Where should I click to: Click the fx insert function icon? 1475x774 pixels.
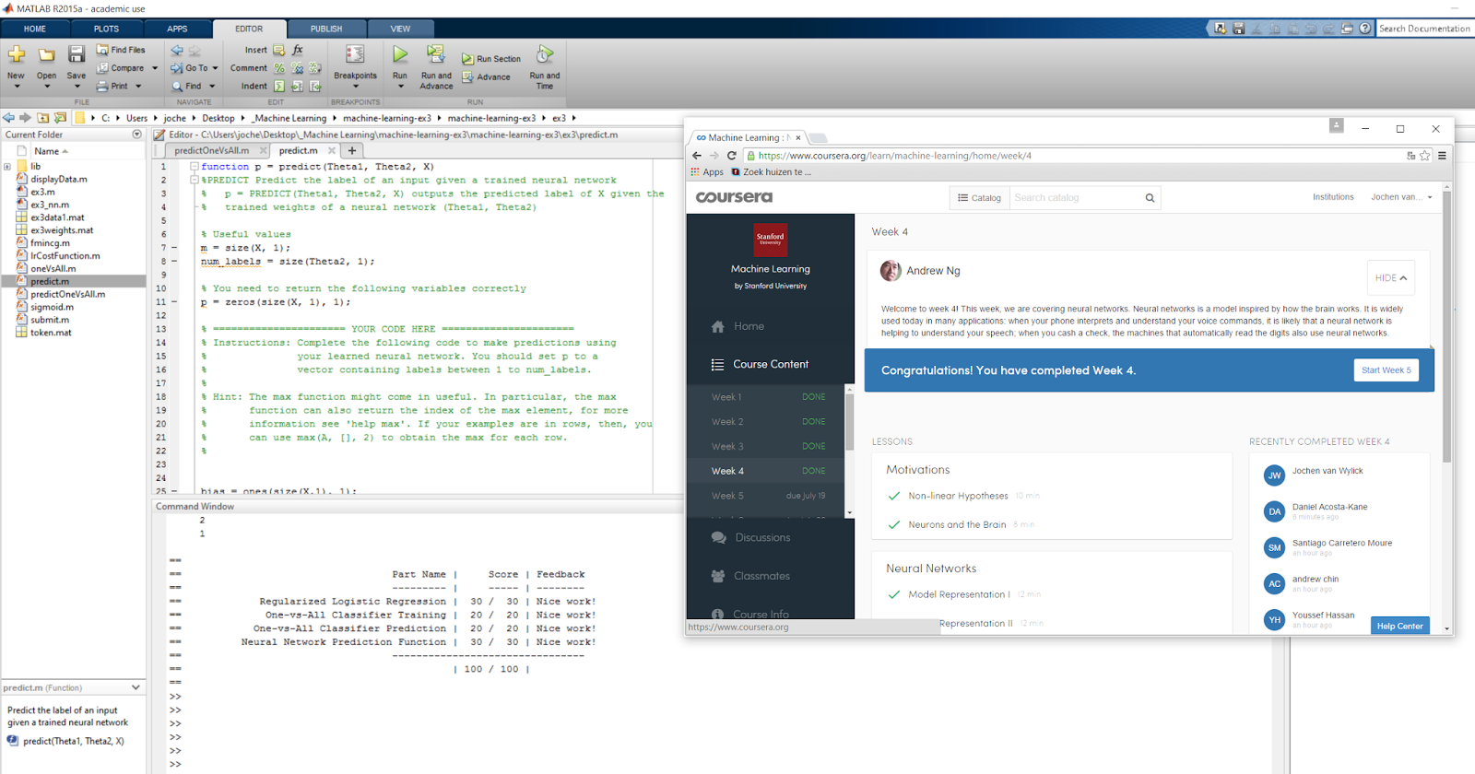[x=298, y=51]
